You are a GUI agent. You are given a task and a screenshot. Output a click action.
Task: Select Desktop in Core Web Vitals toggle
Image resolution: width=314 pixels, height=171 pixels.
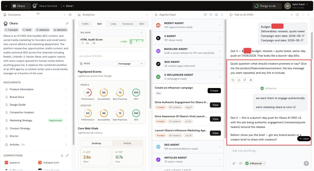97,143
